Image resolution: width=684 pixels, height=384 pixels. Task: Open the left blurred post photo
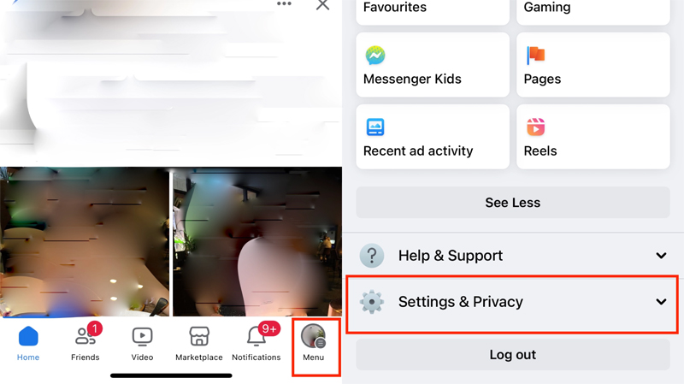pyautogui.click(x=84, y=241)
